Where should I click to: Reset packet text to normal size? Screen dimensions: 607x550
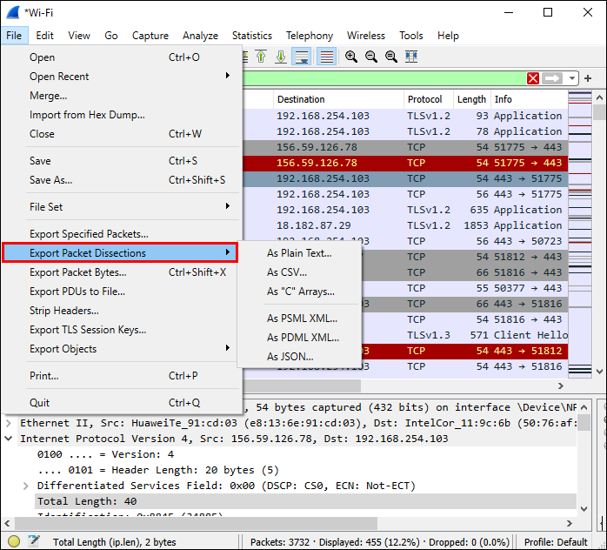point(391,57)
